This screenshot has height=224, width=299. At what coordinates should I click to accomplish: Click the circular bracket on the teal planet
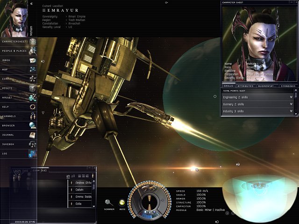pos(215,97)
